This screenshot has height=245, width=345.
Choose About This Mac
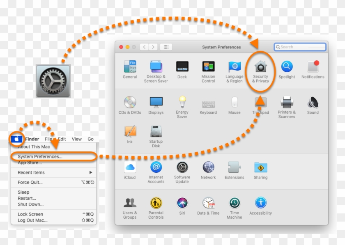[33, 147]
